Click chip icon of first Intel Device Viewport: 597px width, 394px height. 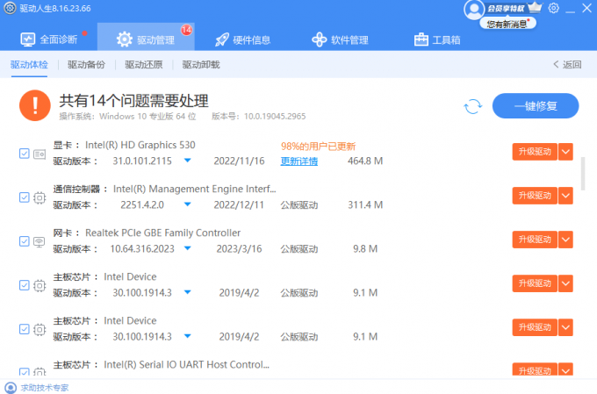pyautogui.click(x=40, y=285)
